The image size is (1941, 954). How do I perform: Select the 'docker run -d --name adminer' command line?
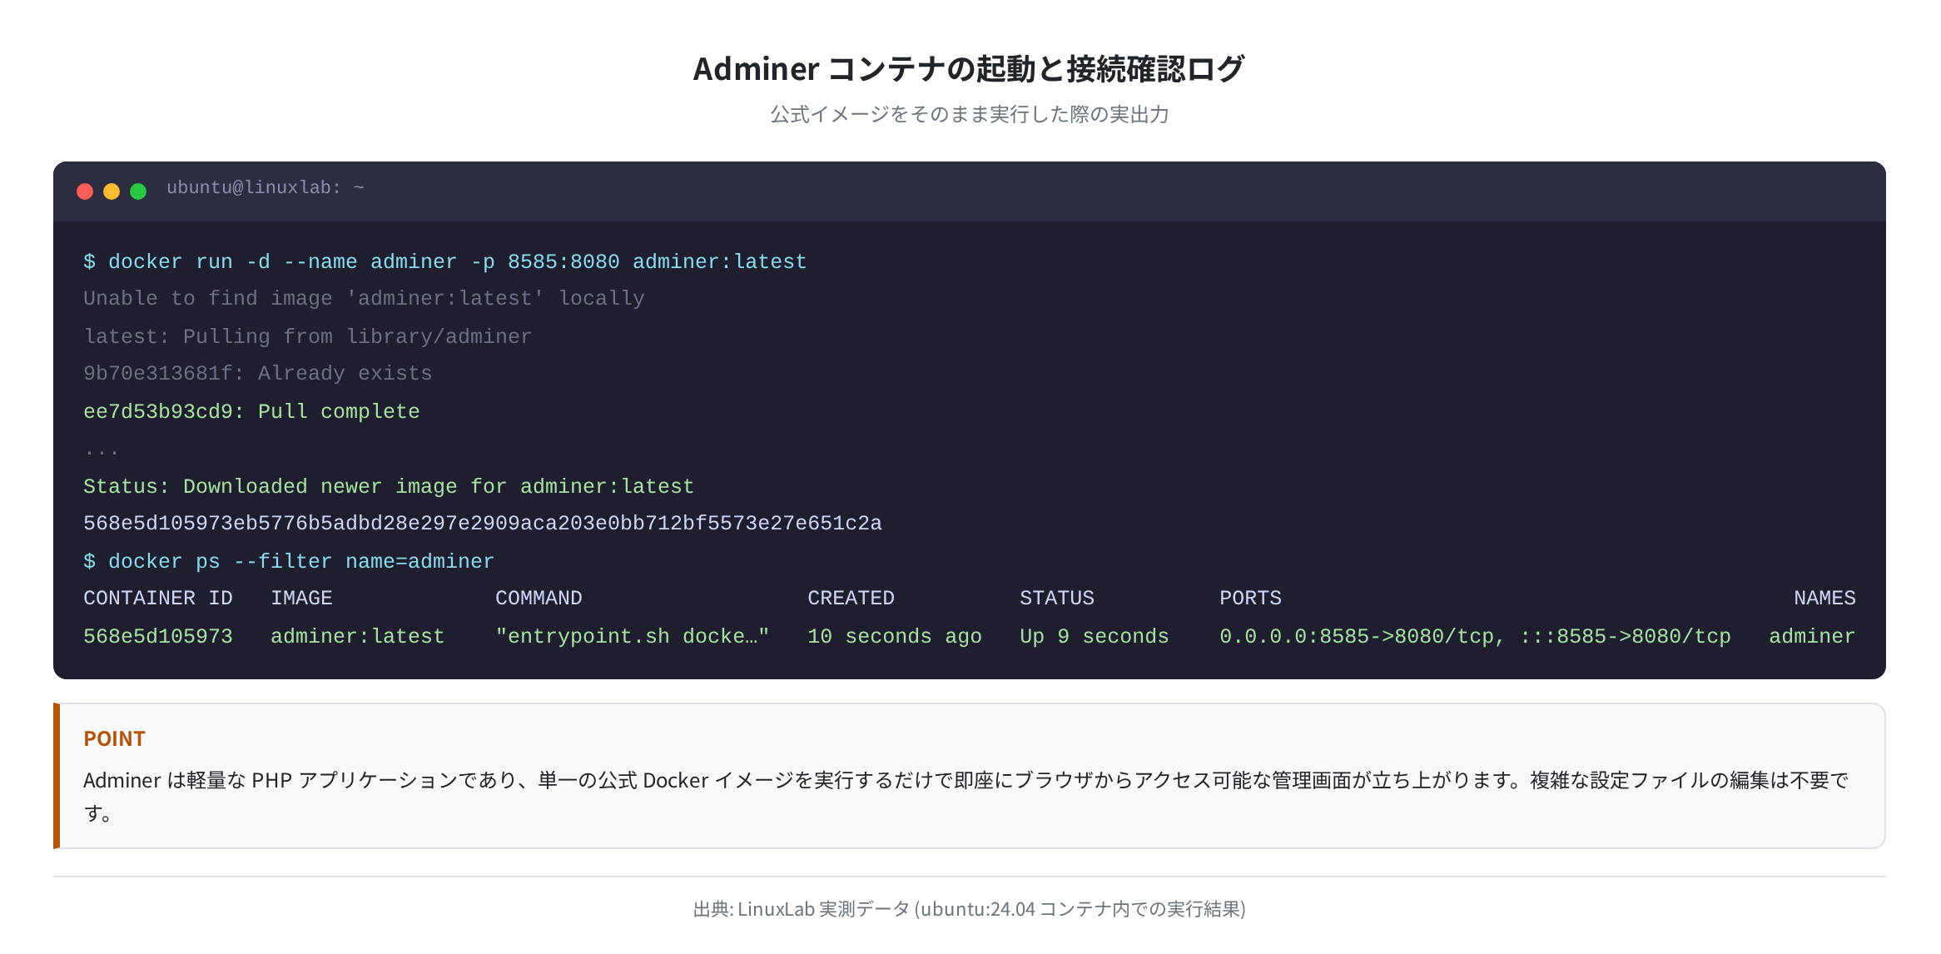445,261
